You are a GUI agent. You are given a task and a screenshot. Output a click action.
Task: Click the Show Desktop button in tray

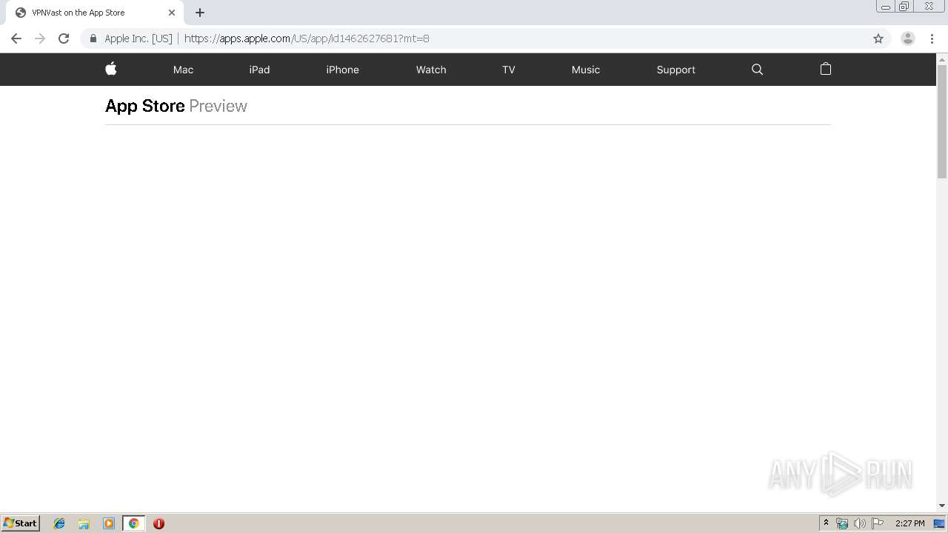[940, 523]
